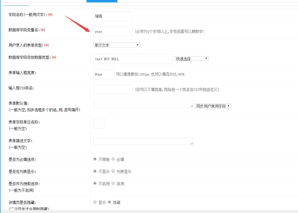
Task: Select 不启用 for search option
Action: [x=95, y=183]
